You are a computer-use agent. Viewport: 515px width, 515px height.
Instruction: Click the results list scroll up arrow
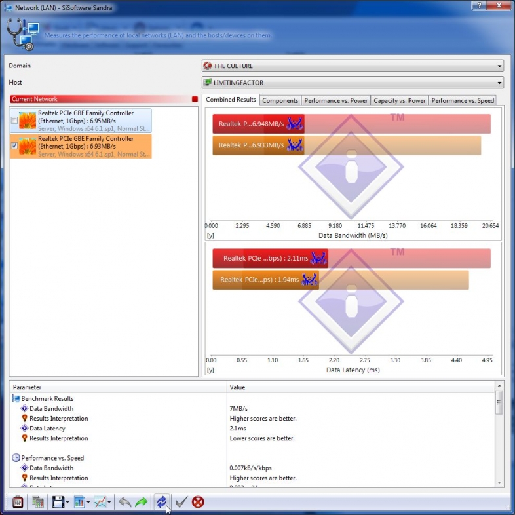499,385
